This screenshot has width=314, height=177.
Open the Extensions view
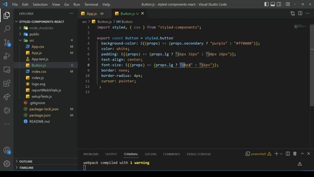pos(6,83)
